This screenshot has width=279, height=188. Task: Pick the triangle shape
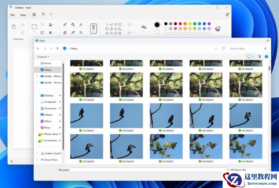coord(116,28)
